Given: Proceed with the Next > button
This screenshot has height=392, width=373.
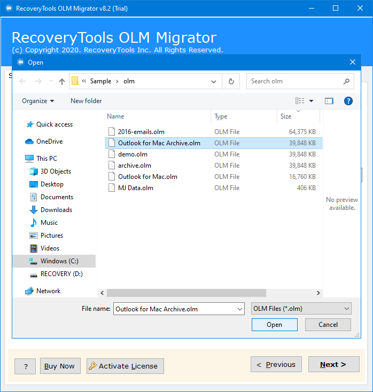Looking at the screenshot, I should tap(334, 365).
